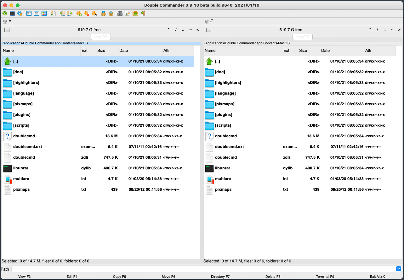404x280 pixels.
Task: Open terminal via black console toolbar icon
Action: [x=12, y=14]
